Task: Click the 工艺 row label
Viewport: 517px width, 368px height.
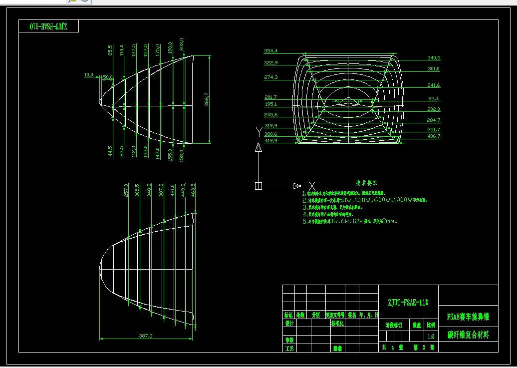Action: tap(289, 348)
